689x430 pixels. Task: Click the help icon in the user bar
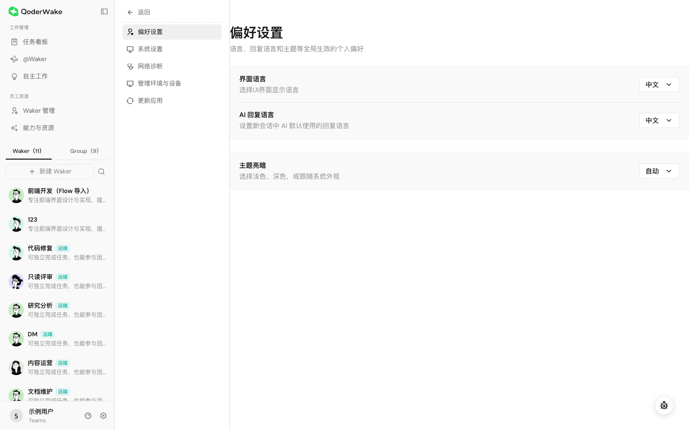(x=88, y=416)
